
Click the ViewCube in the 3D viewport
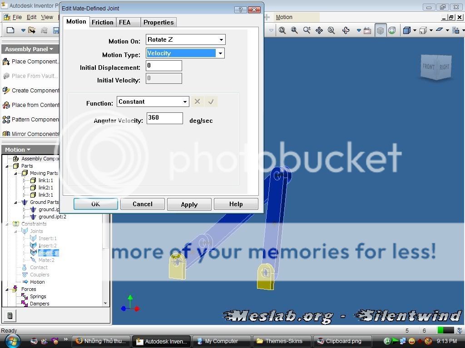436,68
